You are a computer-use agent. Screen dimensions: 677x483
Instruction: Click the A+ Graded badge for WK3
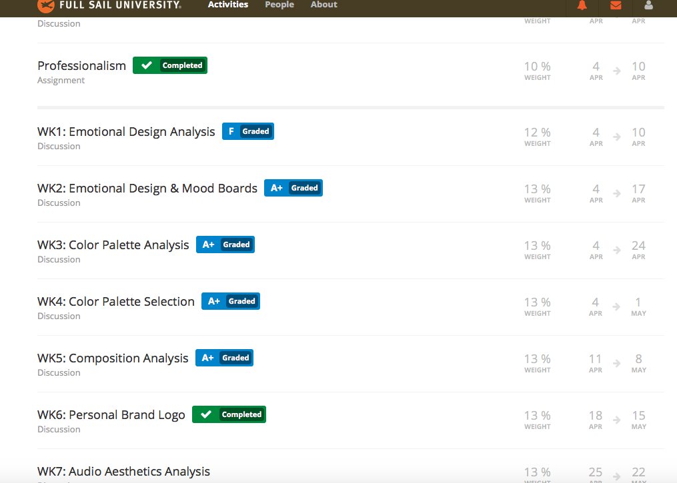(225, 244)
